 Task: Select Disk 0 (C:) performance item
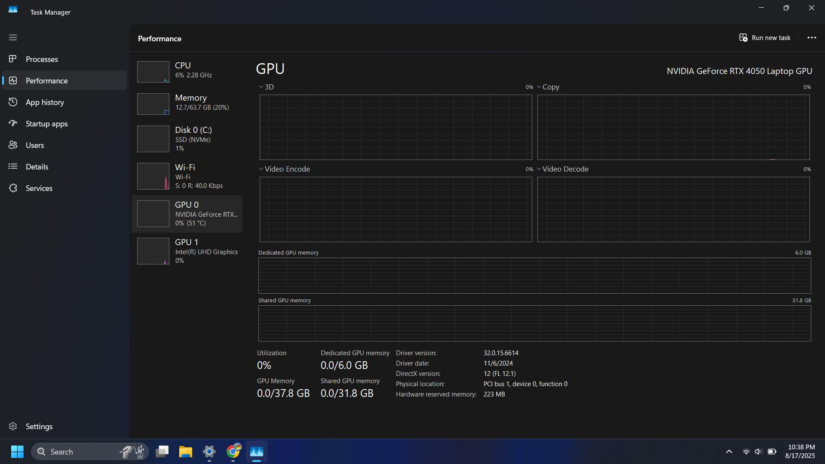187,139
